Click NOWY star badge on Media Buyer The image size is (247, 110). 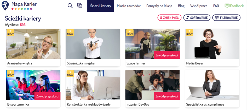pos(189,33)
